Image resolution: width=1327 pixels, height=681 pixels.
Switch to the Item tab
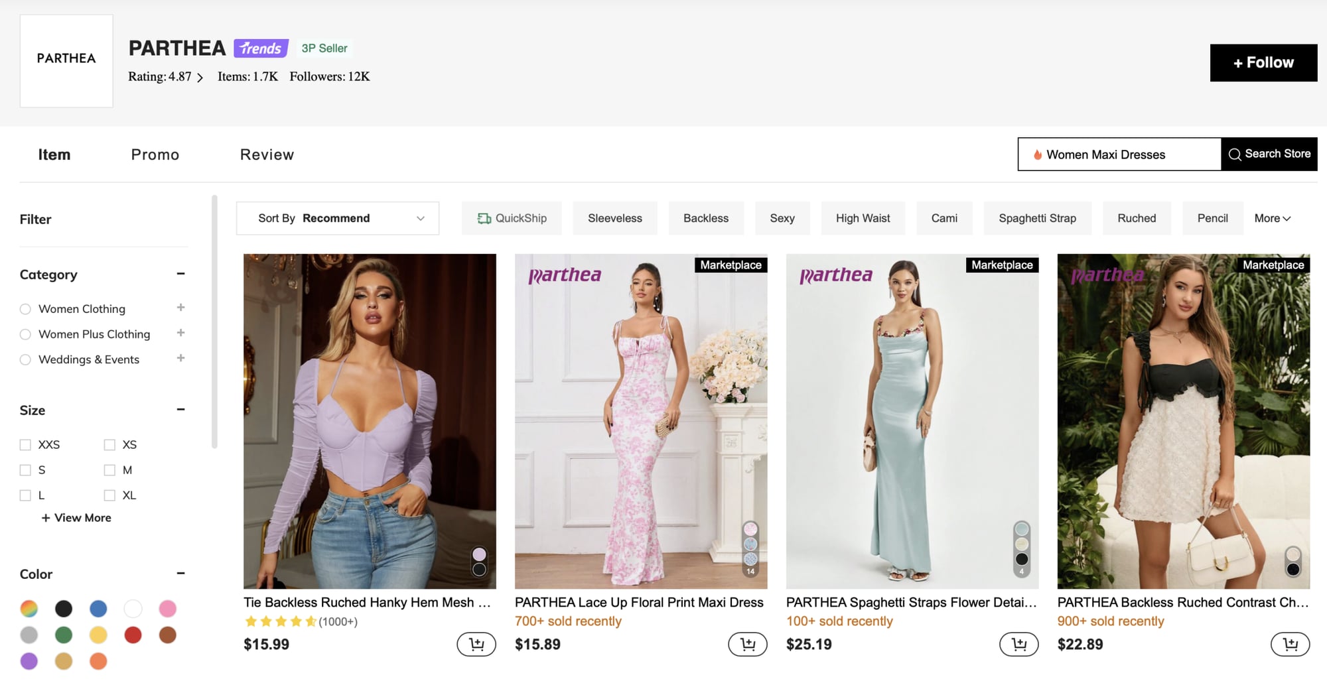54,155
